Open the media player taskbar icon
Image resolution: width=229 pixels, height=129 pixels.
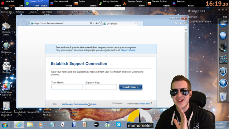[40, 125]
